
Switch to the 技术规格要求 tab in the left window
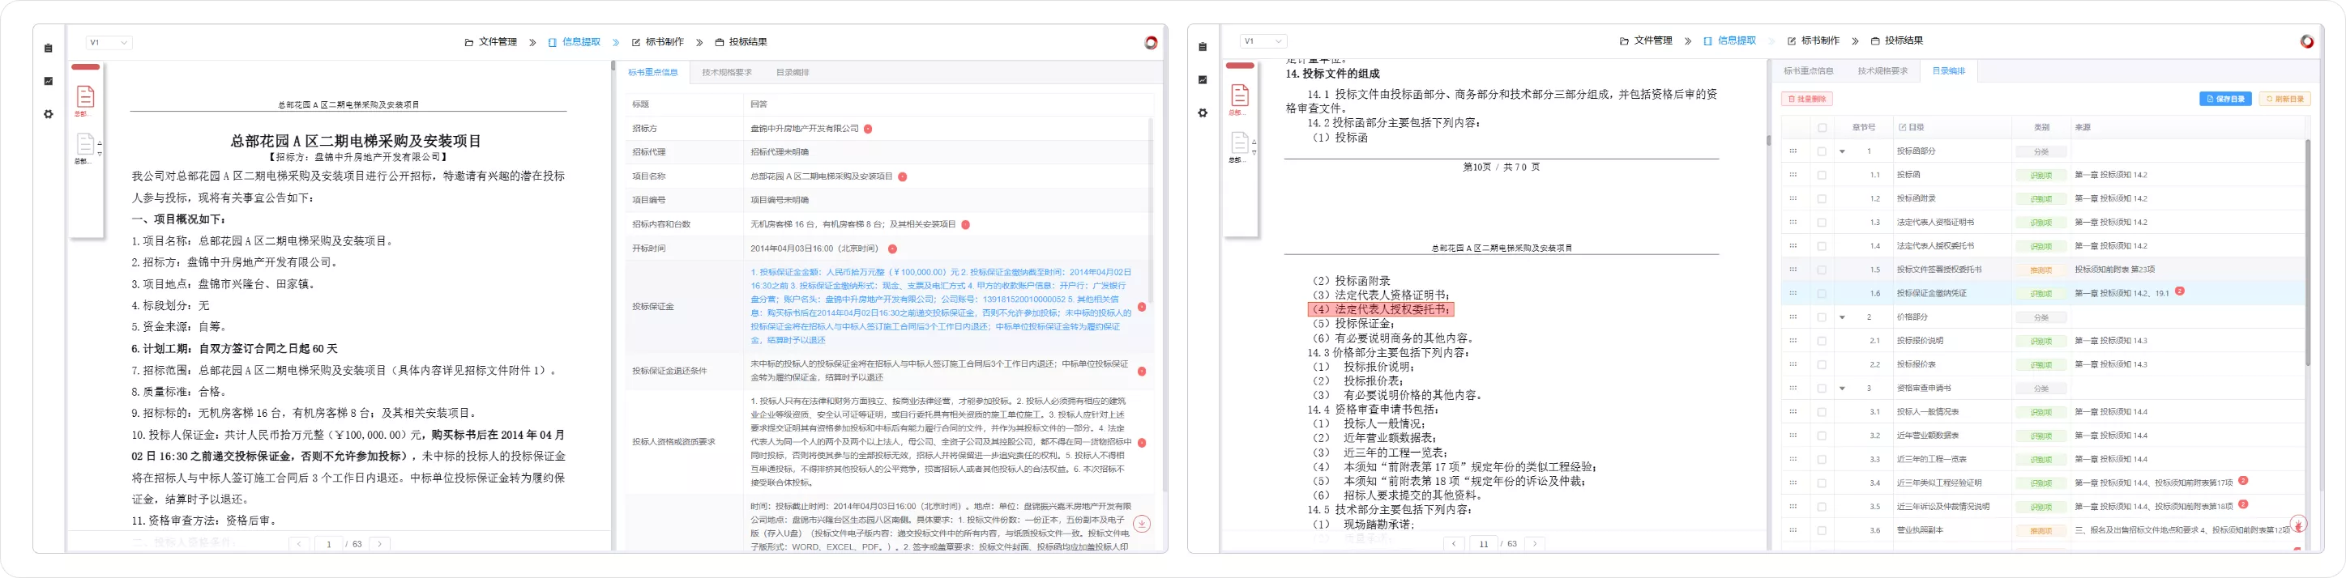[x=727, y=72]
